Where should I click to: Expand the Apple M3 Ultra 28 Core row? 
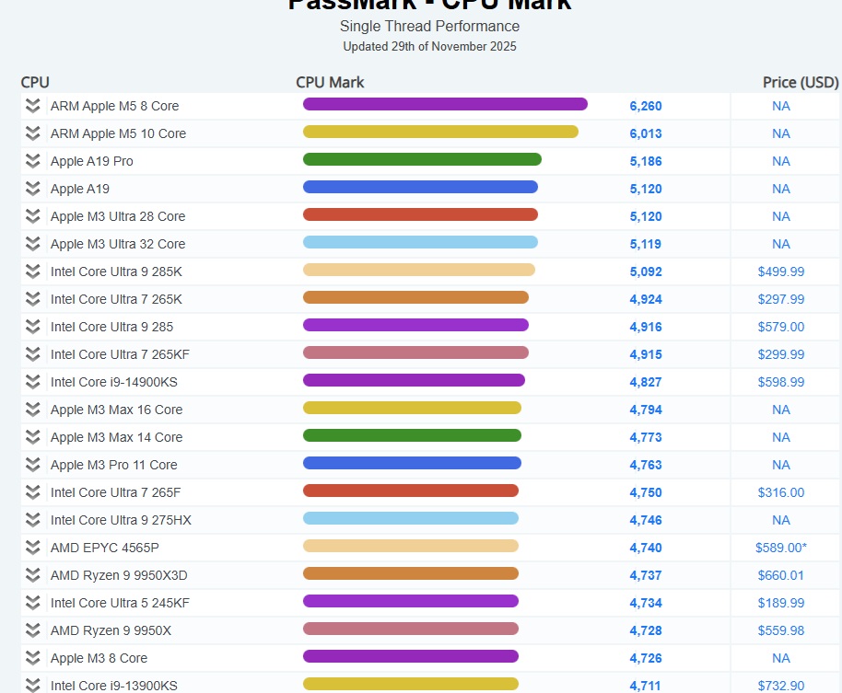click(x=33, y=216)
